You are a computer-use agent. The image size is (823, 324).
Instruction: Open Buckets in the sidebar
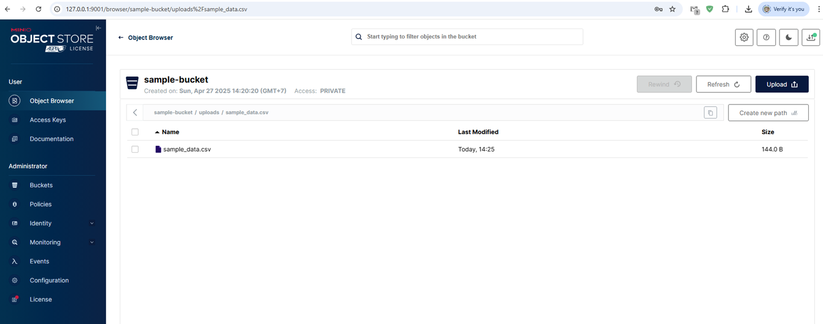pyautogui.click(x=41, y=185)
